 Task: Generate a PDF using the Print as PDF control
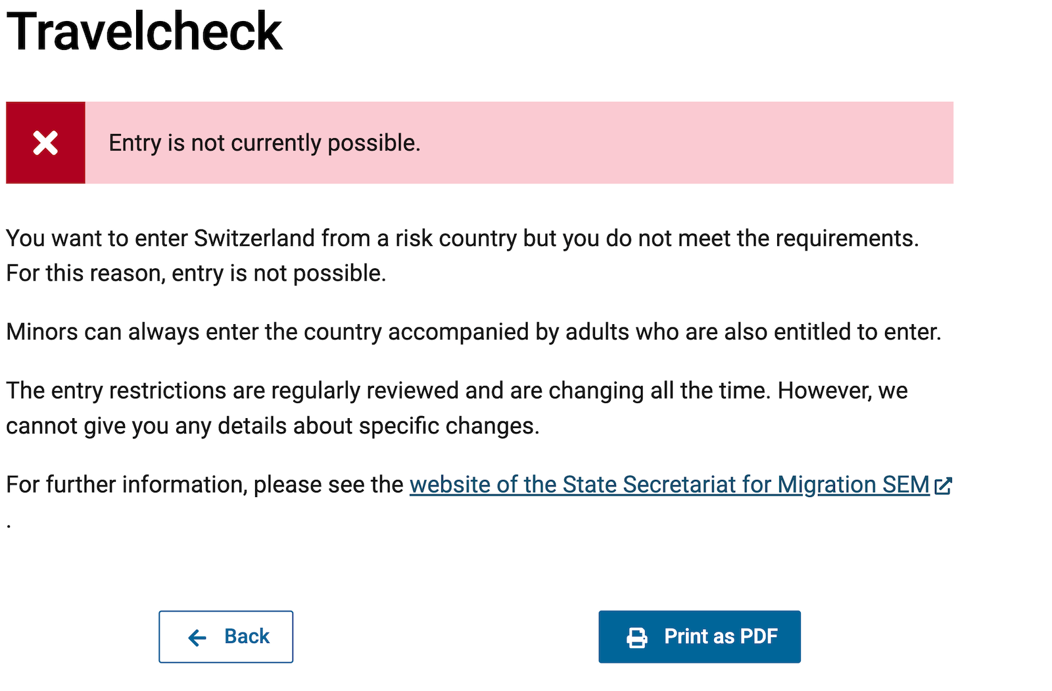click(699, 636)
